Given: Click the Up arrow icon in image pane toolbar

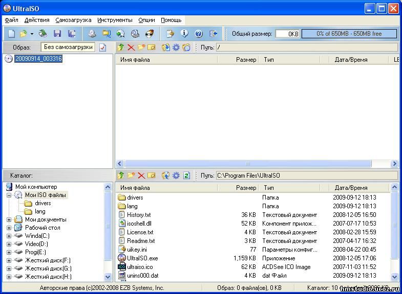Looking at the screenshot, I should coord(121,47).
